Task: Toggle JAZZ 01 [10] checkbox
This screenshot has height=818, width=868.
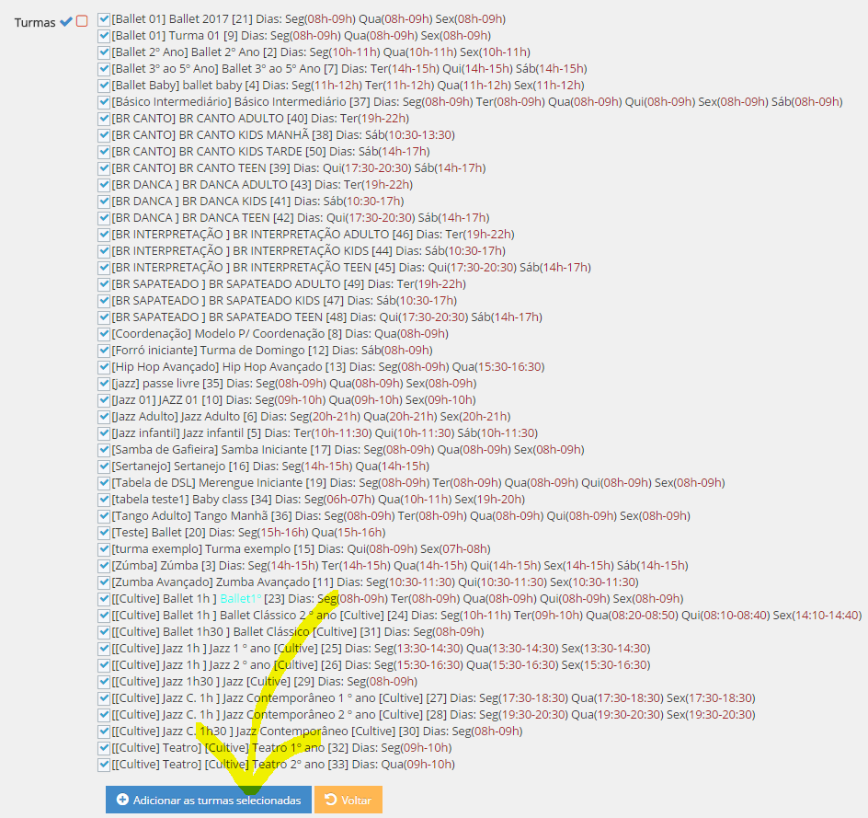Action: [x=104, y=400]
